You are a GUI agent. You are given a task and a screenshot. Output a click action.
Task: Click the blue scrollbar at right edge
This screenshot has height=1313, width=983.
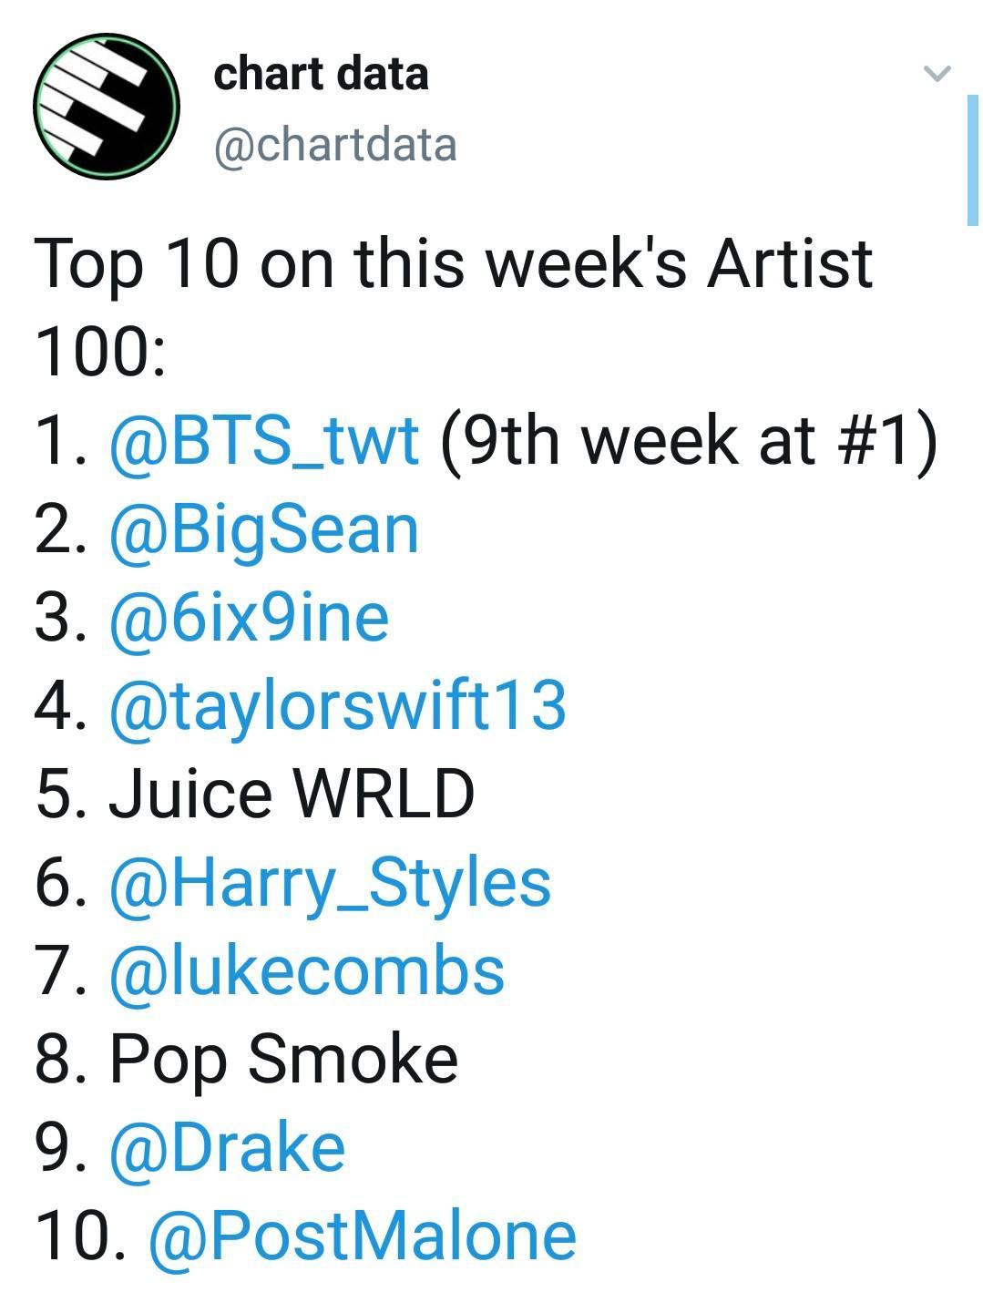[972, 159]
